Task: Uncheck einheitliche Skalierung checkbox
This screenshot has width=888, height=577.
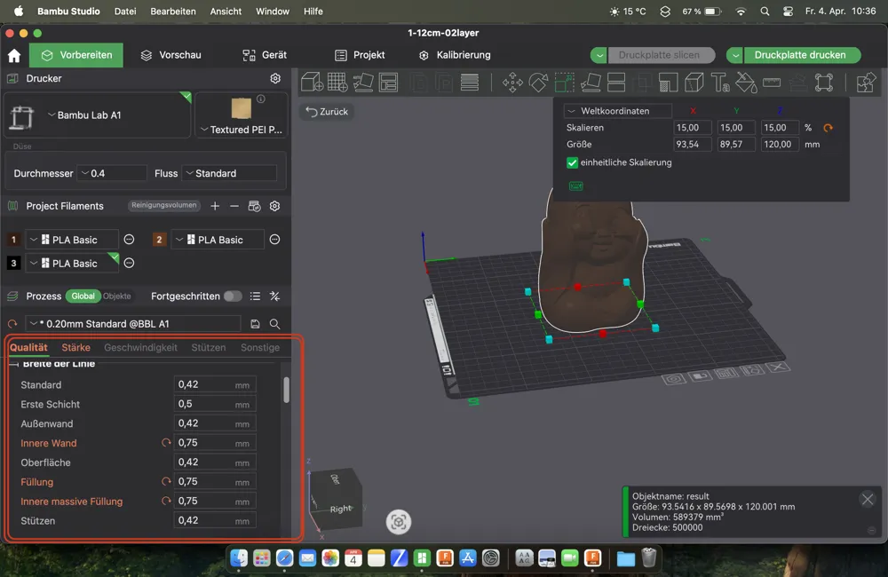Action: [572, 162]
